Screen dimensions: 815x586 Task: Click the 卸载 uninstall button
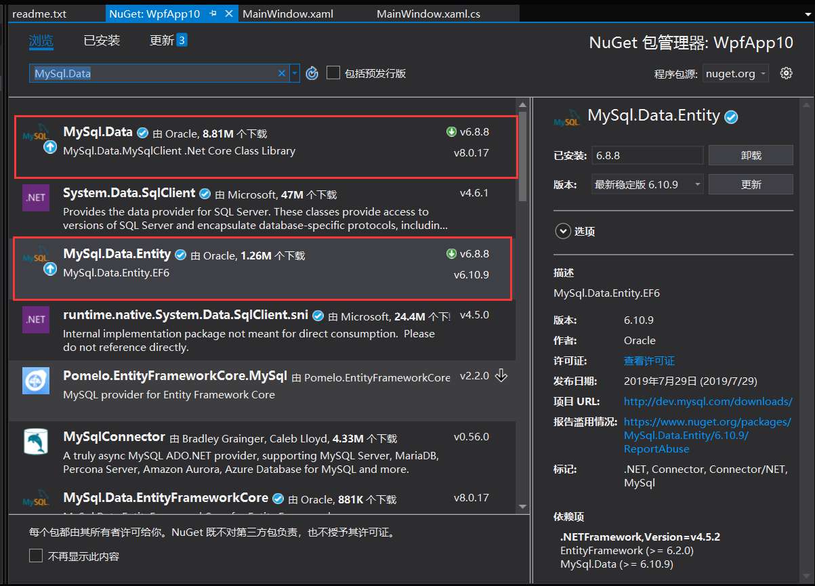[x=751, y=155]
